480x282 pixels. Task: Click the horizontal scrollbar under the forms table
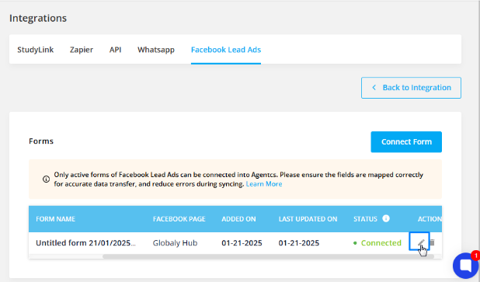tap(268, 256)
